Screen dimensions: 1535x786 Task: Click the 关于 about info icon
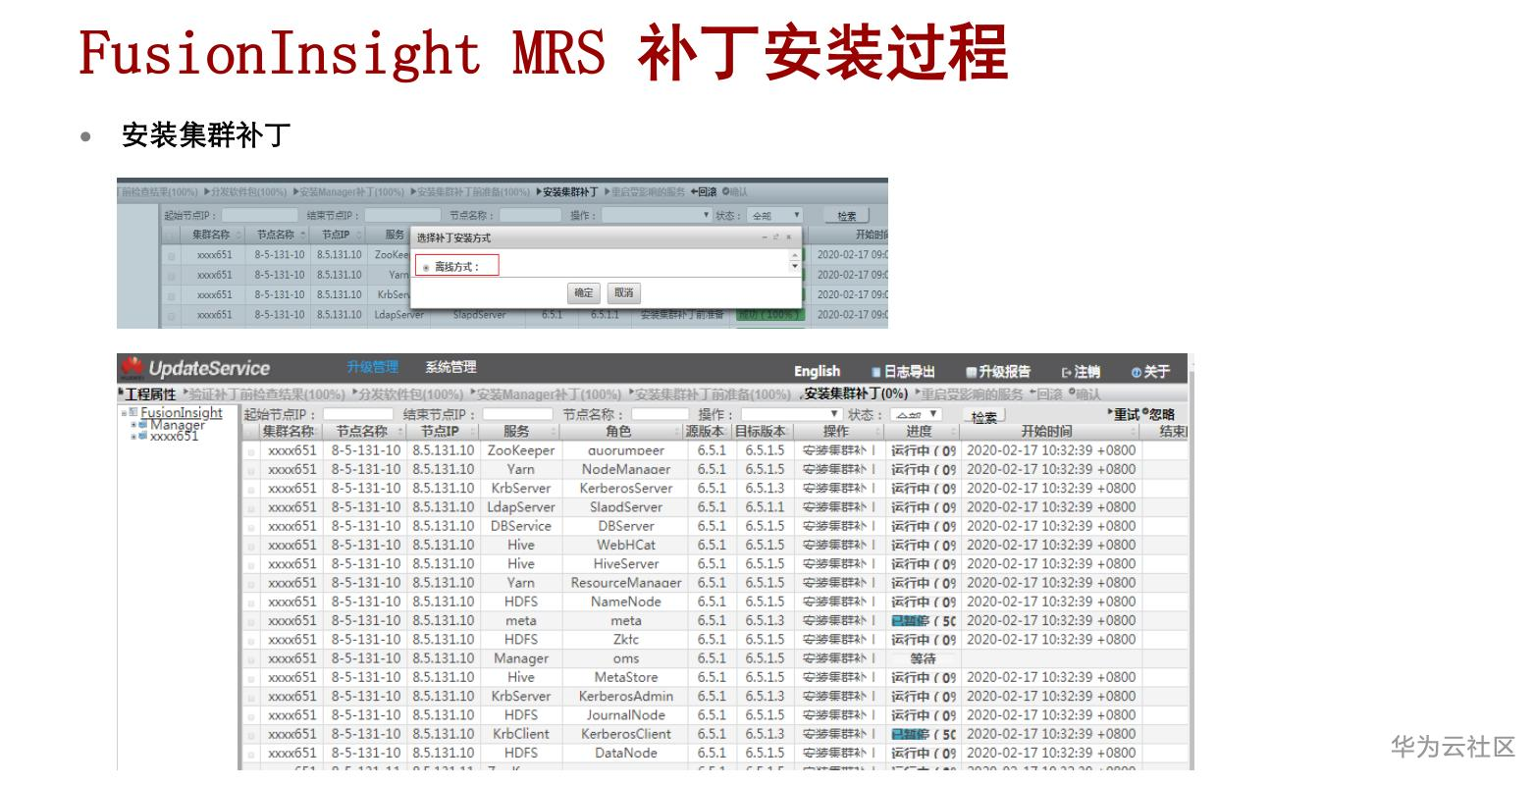click(x=1136, y=372)
